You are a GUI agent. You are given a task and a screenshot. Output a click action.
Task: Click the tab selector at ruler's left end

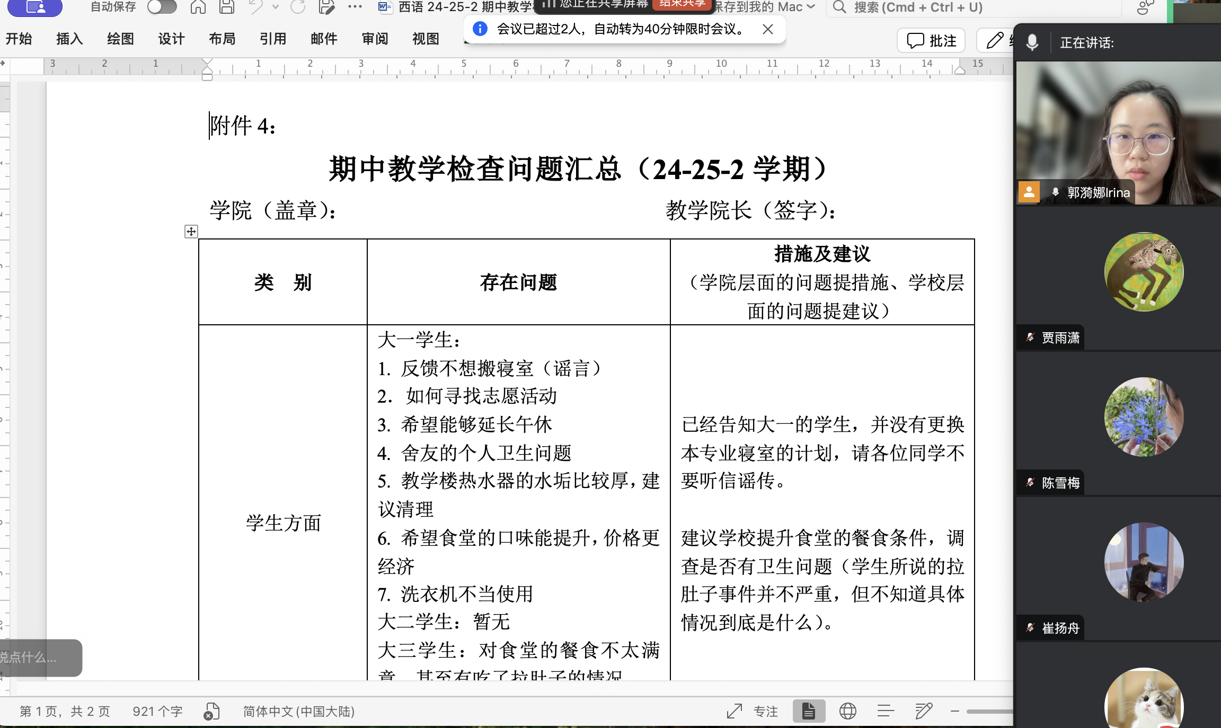[x=3, y=63]
